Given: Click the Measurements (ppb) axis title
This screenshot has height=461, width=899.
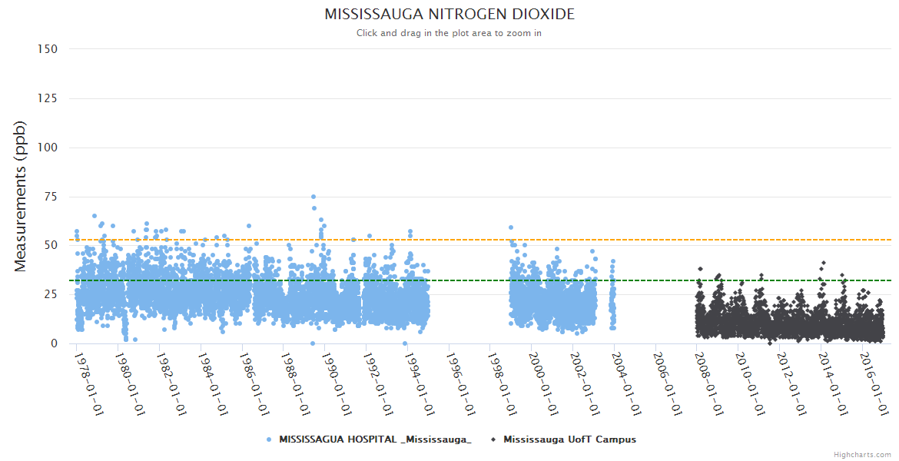Looking at the screenshot, I should point(21,196).
